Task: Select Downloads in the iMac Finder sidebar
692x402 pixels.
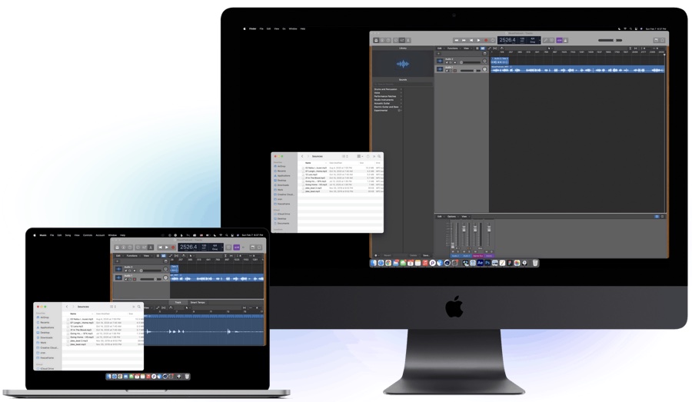Action: (283, 185)
